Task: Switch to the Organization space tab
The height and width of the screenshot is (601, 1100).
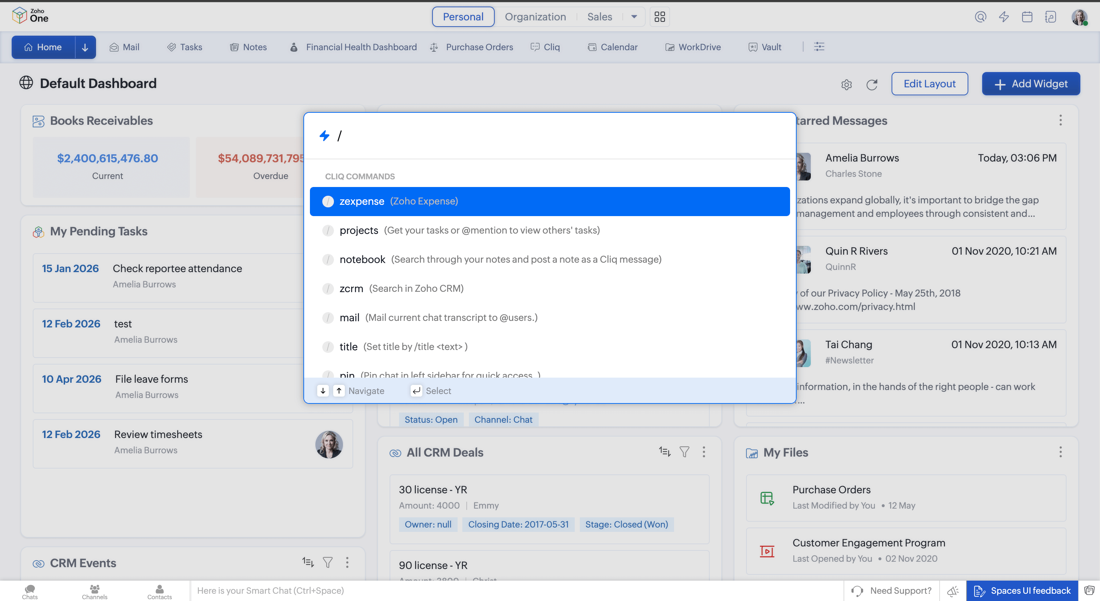Action: [535, 17]
